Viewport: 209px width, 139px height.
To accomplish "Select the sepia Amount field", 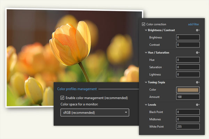I will 188,97.
